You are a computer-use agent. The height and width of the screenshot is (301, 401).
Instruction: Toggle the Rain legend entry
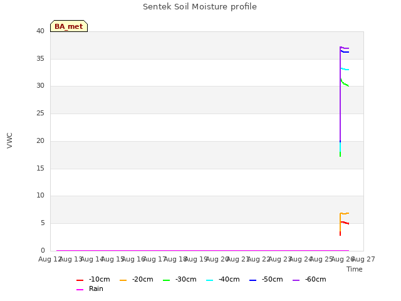(90, 288)
